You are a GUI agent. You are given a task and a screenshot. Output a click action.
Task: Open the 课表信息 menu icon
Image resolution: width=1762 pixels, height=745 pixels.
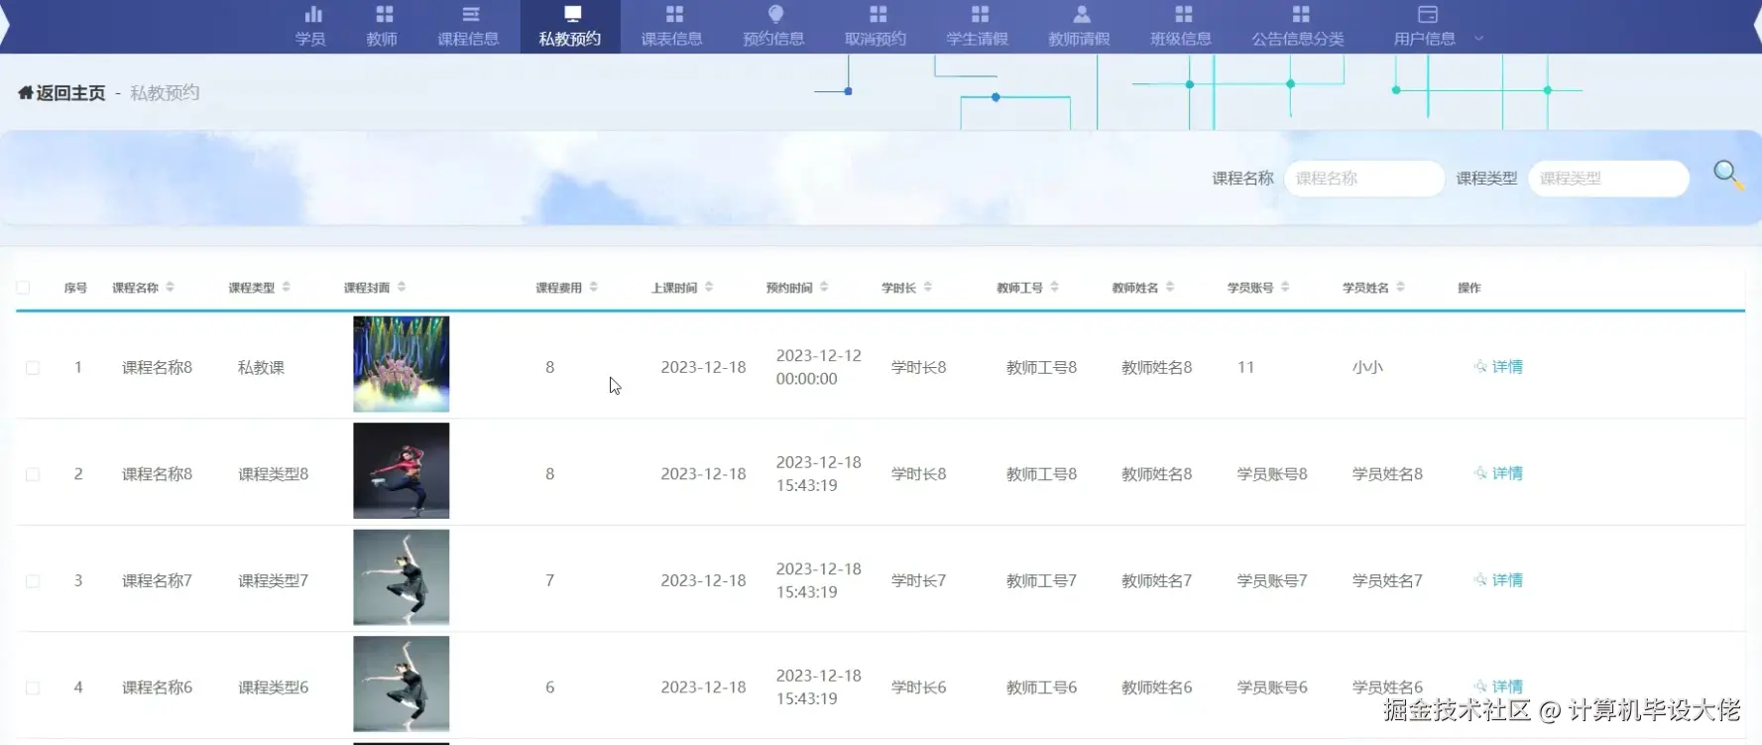pyautogui.click(x=674, y=14)
